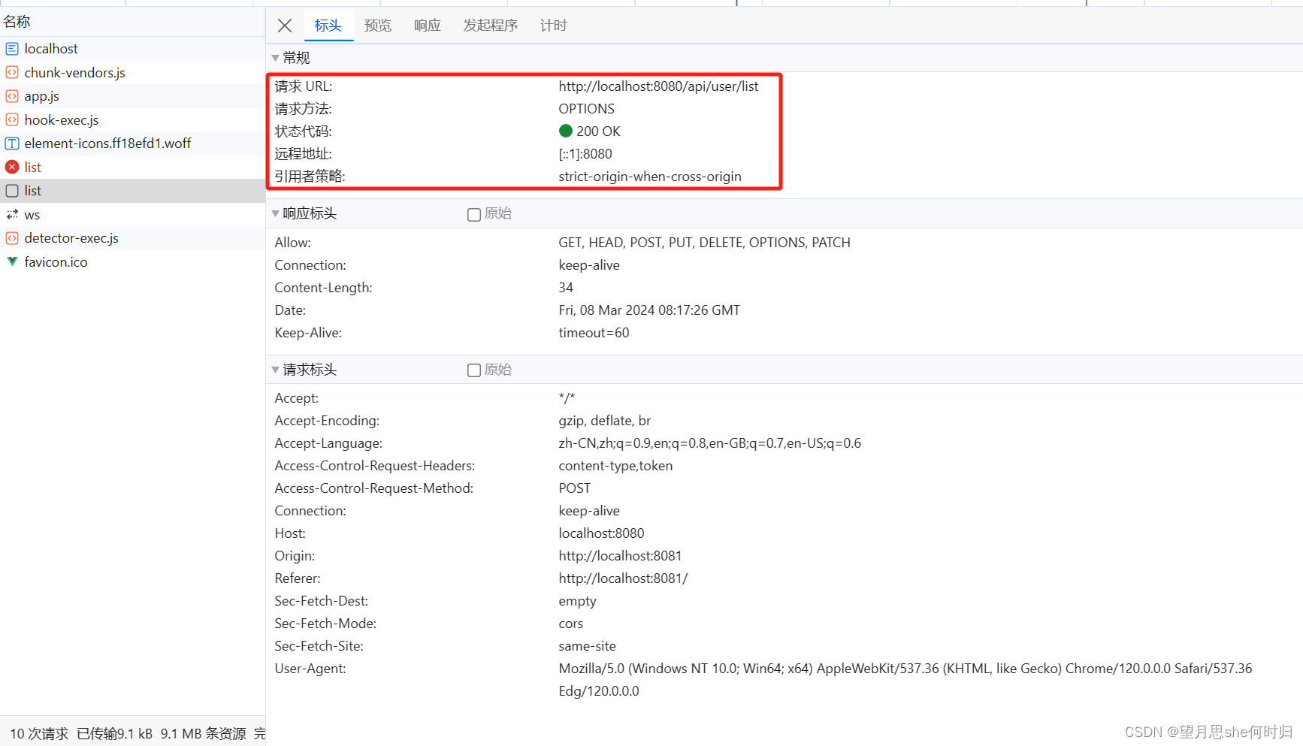Screen dimensions: 1303x746
Task: Select the app.js request
Action: 132,96
